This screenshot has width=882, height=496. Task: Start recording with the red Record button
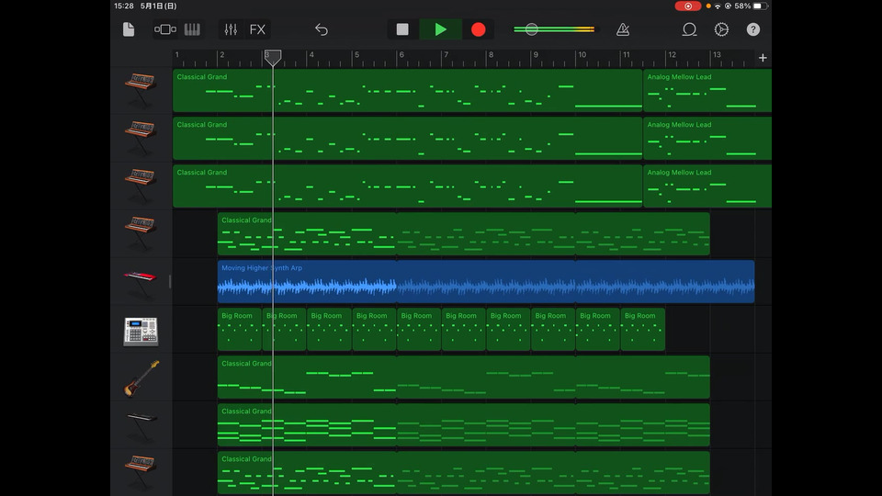coord(478,29)
